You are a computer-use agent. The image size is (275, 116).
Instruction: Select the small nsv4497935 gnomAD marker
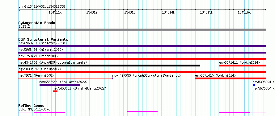coord(112,78)
